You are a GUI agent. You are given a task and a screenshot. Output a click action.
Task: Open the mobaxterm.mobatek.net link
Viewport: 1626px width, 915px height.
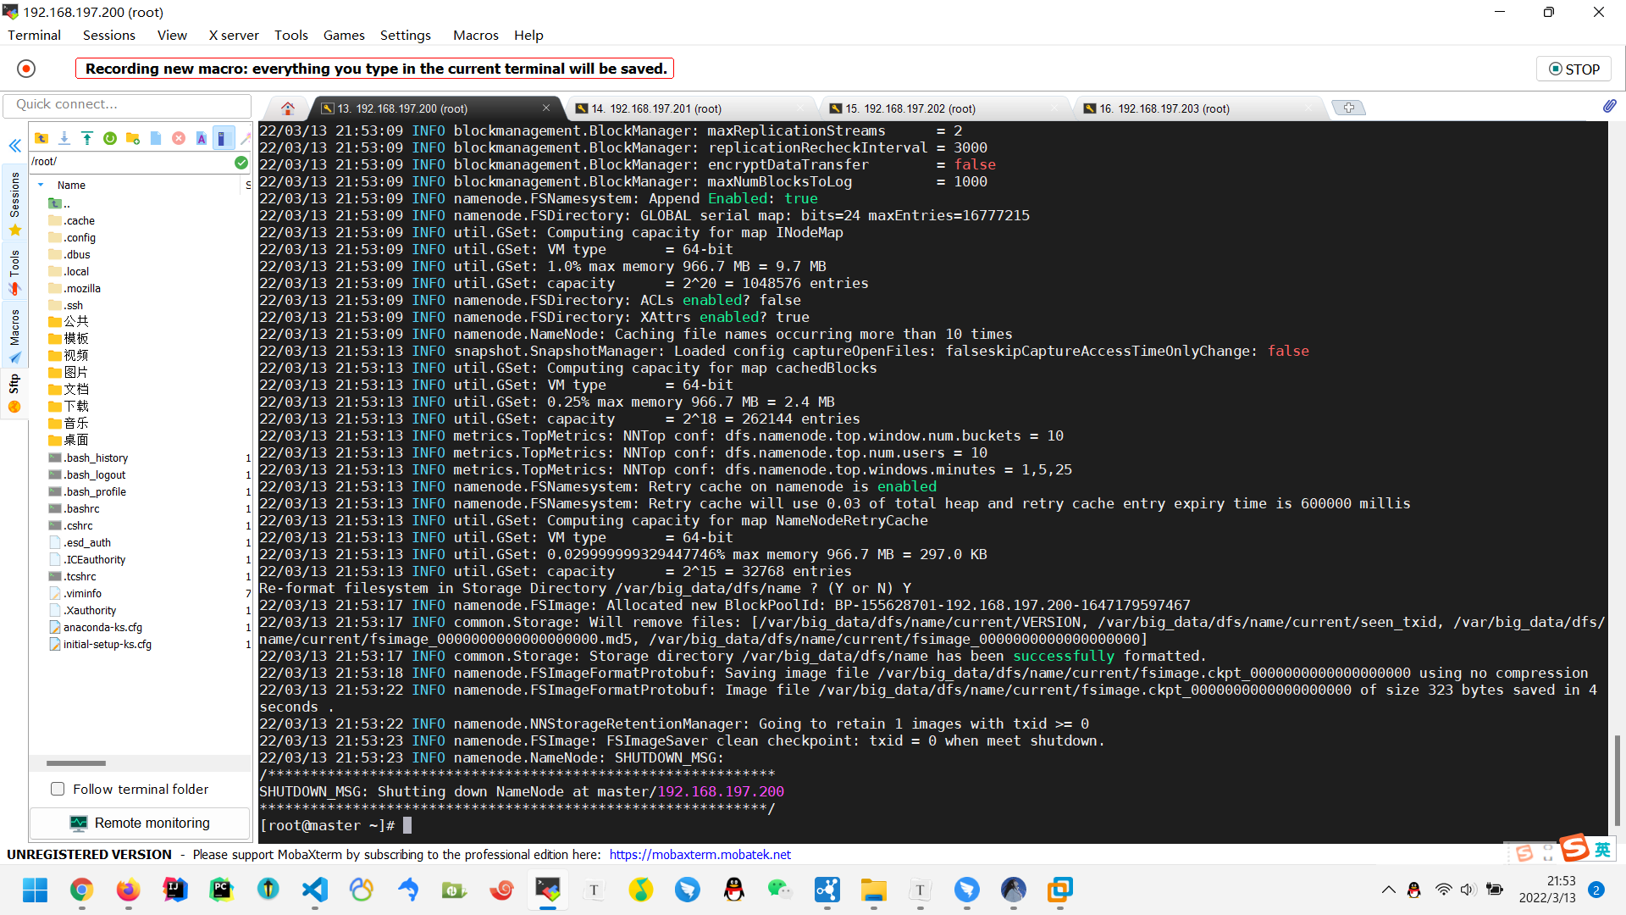tap(700, 854)
